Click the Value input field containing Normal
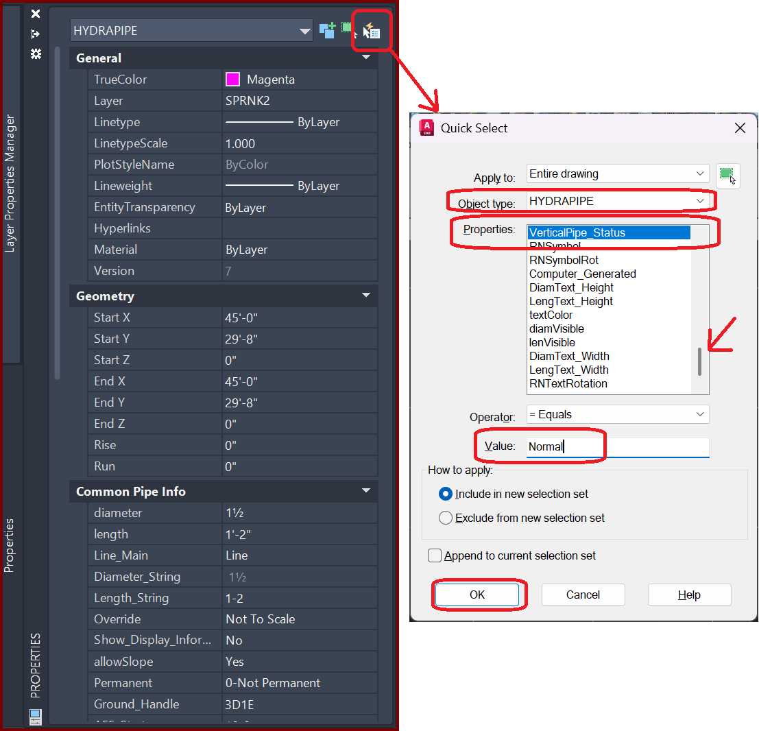Image resolution: width=759 pixels, height=731 pixels. 617,446
